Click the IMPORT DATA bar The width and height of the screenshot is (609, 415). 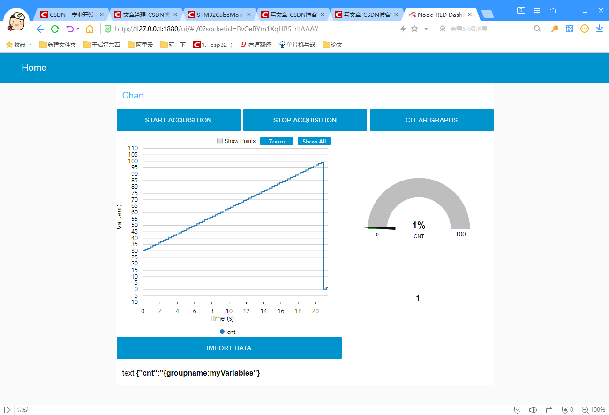[229, 347]
